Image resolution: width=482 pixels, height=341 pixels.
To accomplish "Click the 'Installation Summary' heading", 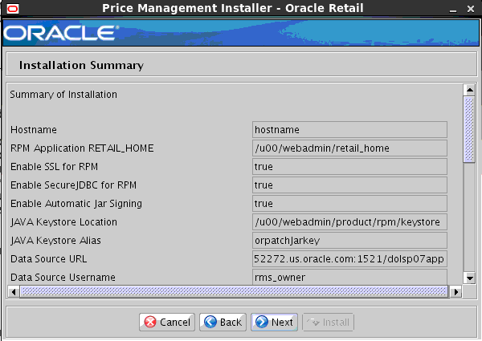I will point(81,65).
